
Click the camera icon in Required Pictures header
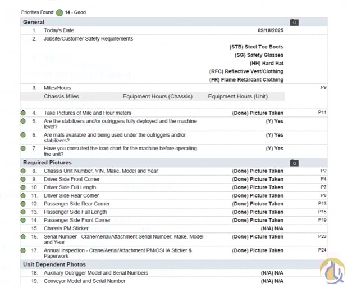click(294, 163)
